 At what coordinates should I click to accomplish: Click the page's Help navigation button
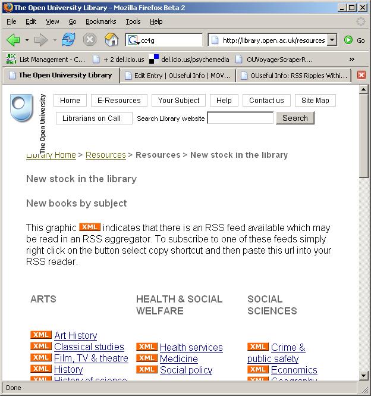pyautogui.click(x=224, y=101)
